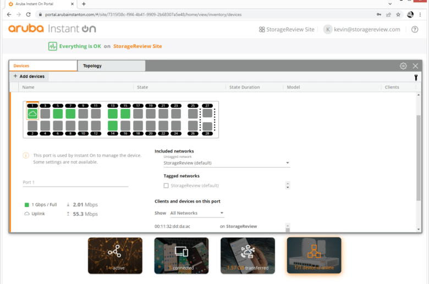Select green active port 14
Screen dimensions: 429x284
113,125
